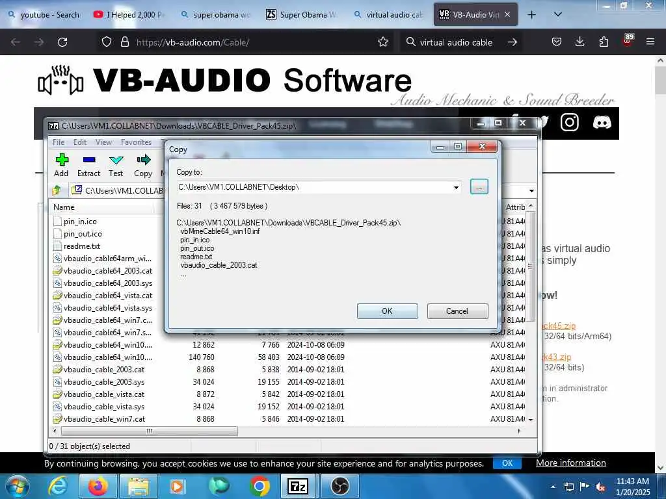The image size is (666, 499).
Task: Click the browse folder button with three dots
Action: click(479, 187)
